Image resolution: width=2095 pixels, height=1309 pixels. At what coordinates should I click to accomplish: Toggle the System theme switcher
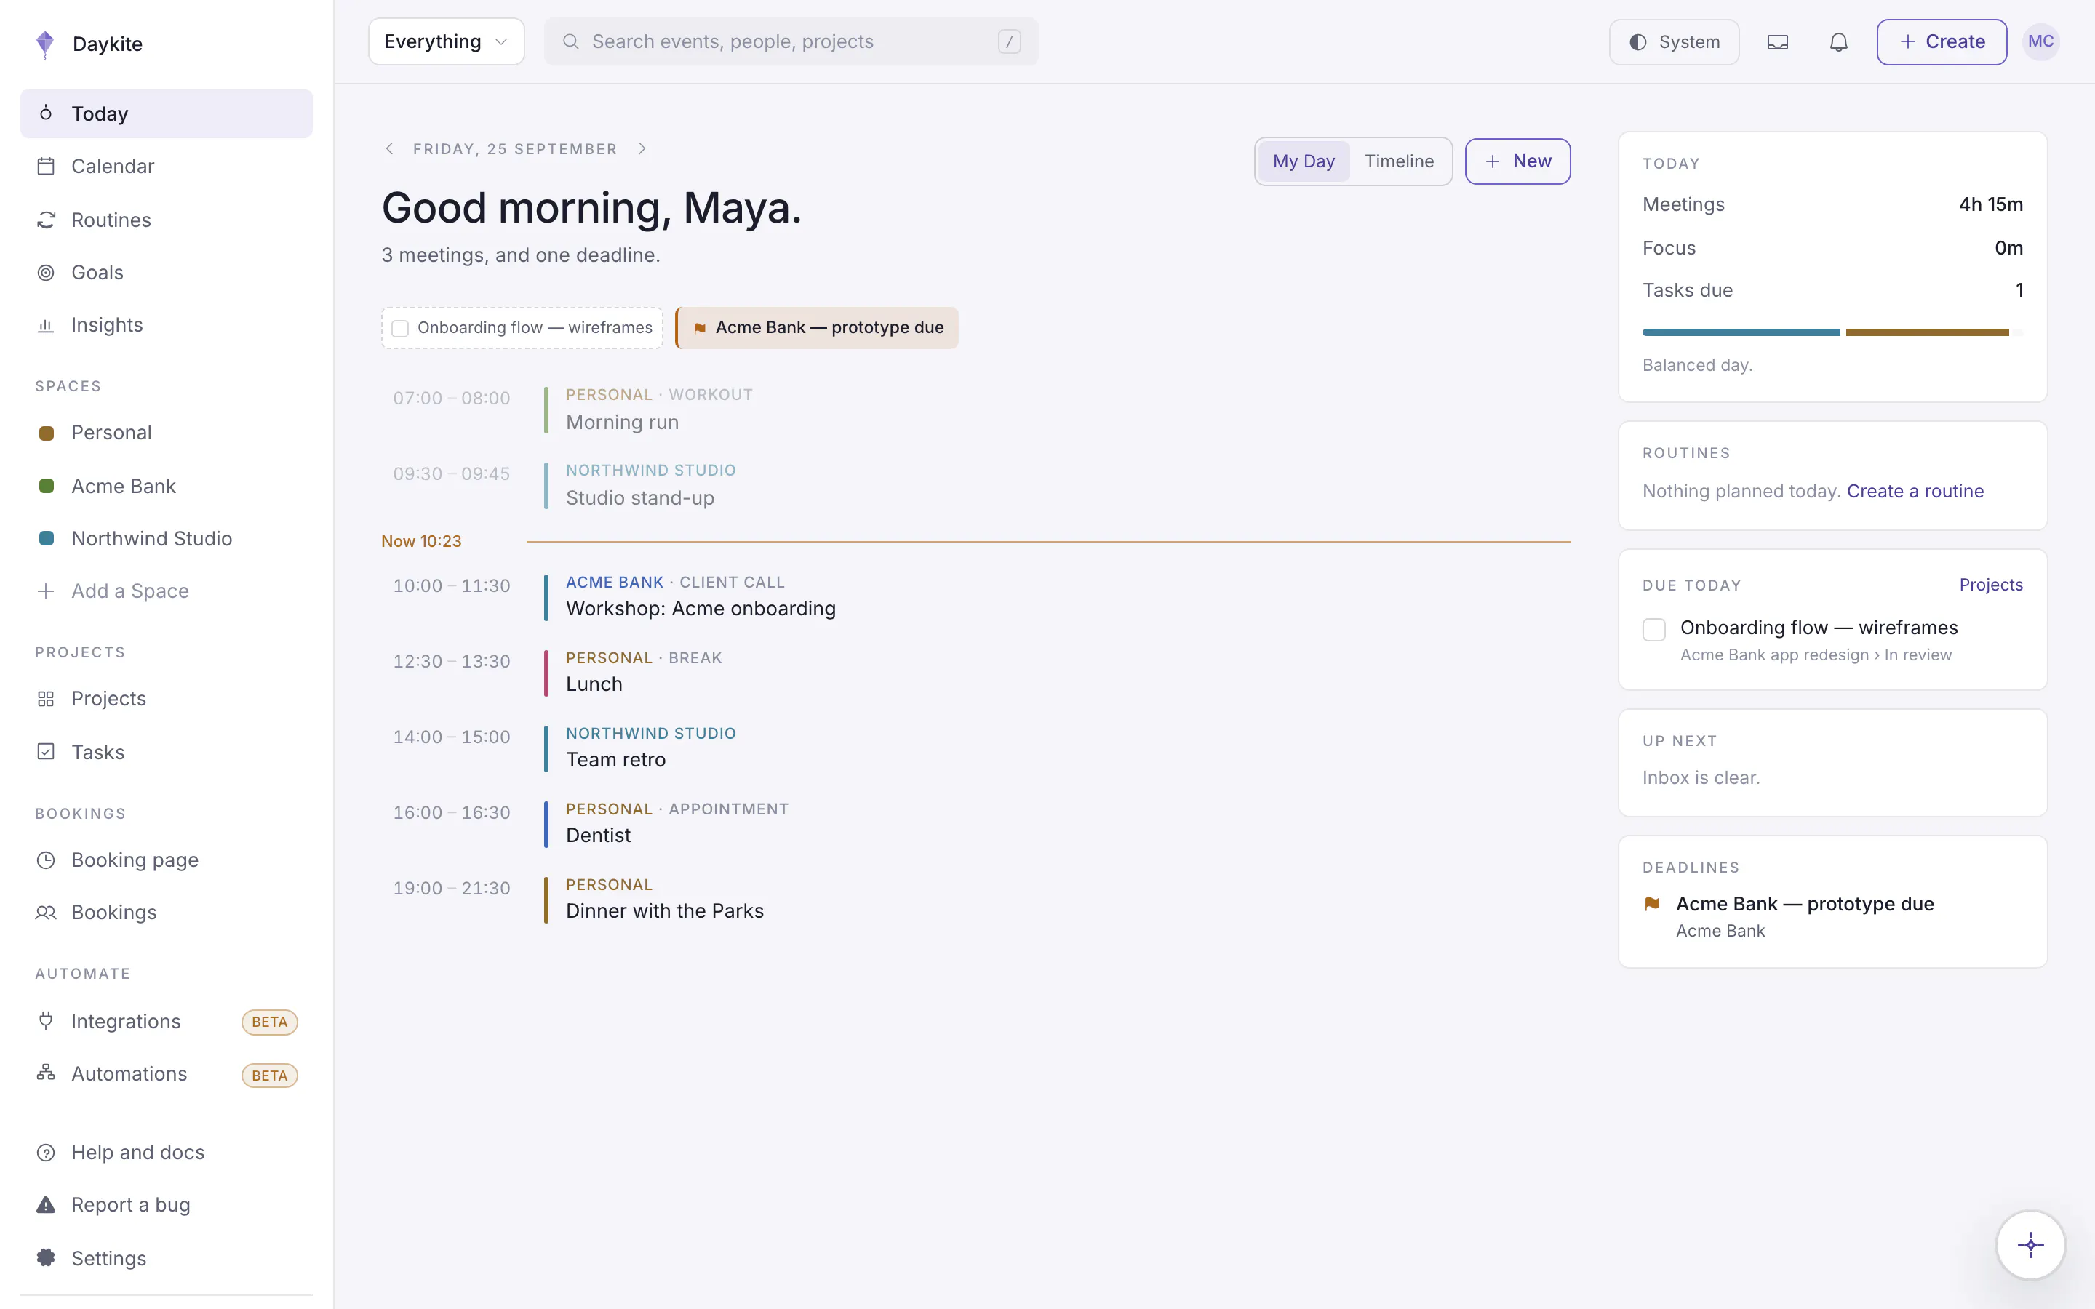click(x=1673, y=41)
